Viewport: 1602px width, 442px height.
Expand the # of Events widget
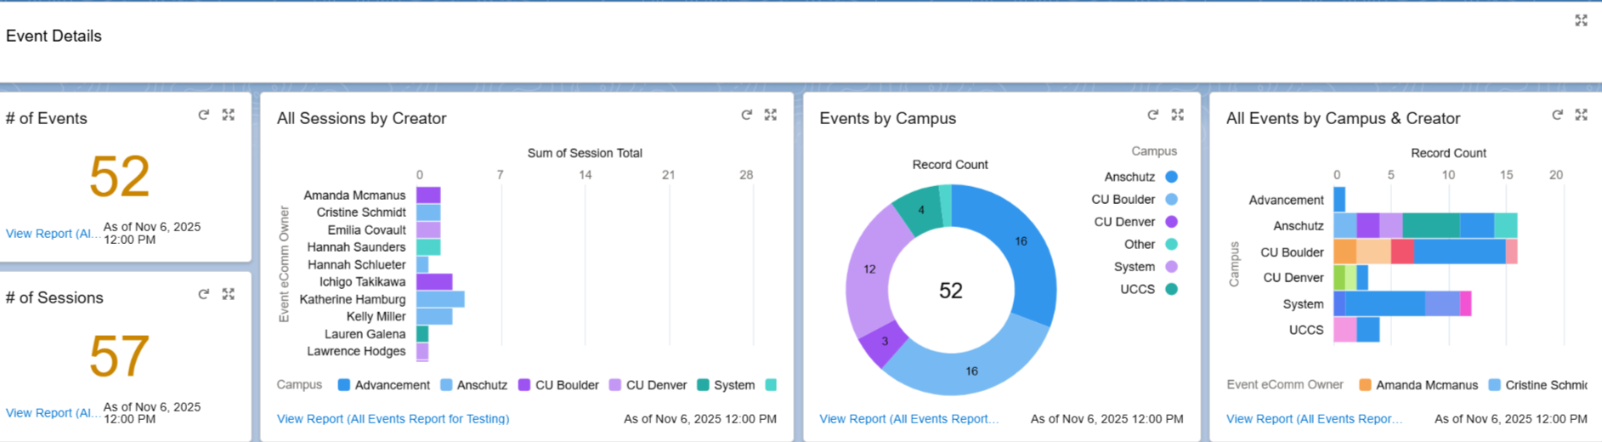pyautogui.click(x=229, y=115)
